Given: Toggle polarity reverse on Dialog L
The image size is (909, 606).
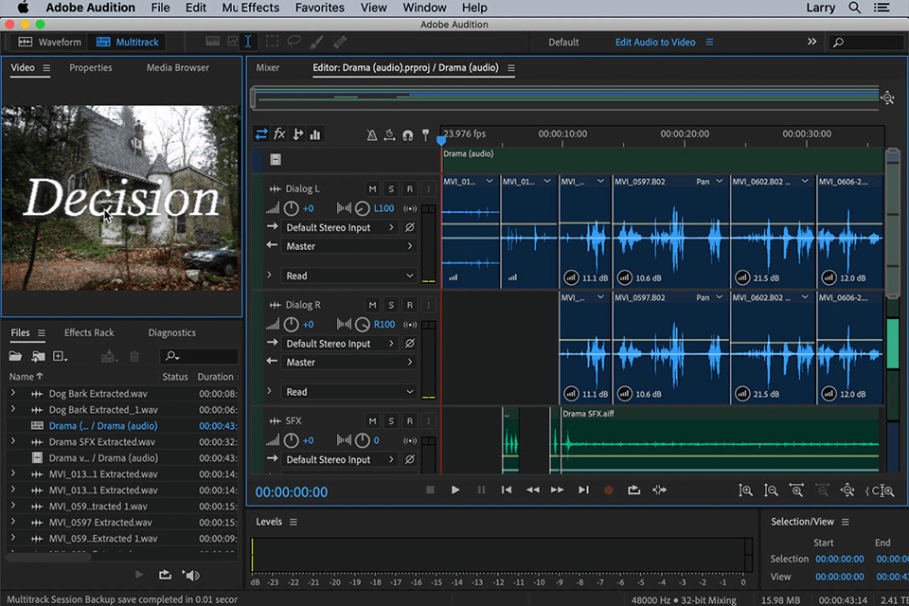Looking at the screenshot, I should [x=410, y=227].
